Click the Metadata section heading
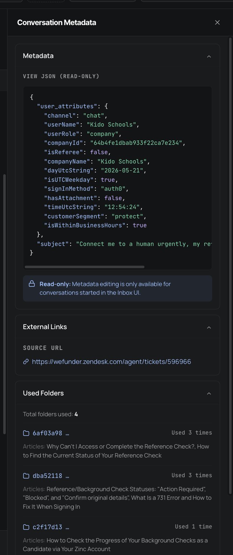Screen dimensions: 233x555 38,56
